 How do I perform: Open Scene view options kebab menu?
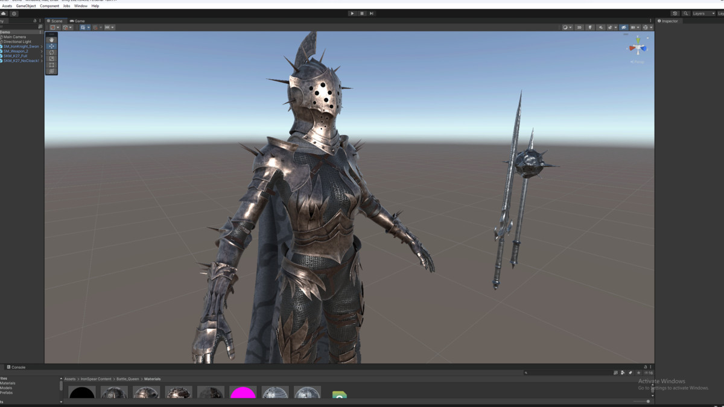click(x=650, y=21)
